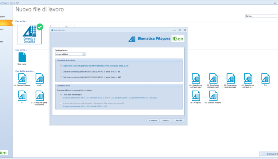Open recent file 01. Esempio Pitagora next to check
The width and height of the screenshot is (278, 159).
[22, 78]
